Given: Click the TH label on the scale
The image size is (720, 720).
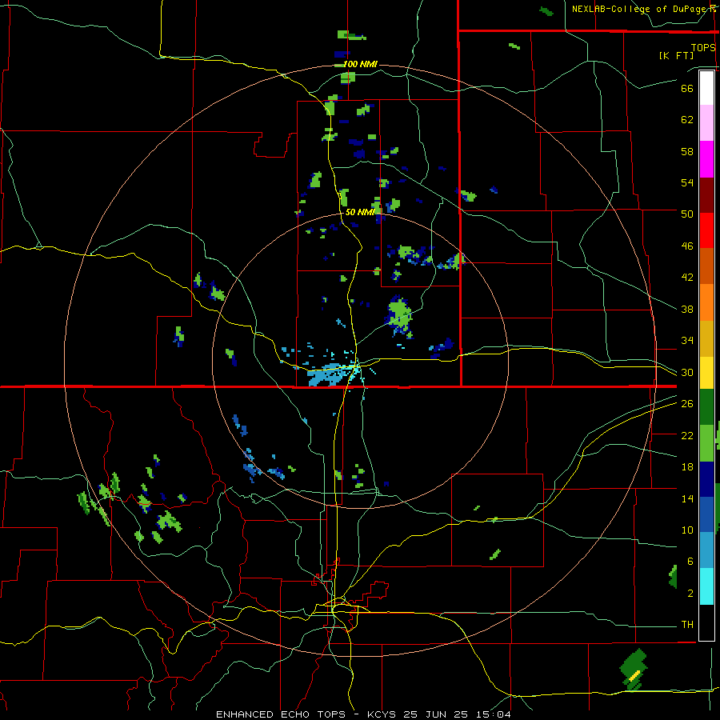Looking at the screenshot, I should pos(687,625).
